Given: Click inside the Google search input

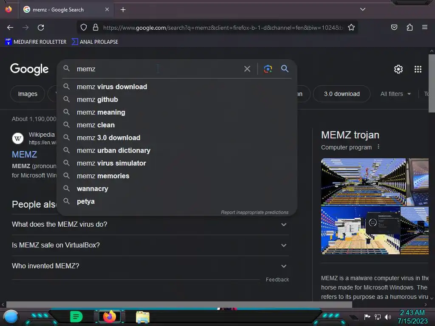Looking at the screenshot, I should (x=158, y=69).
